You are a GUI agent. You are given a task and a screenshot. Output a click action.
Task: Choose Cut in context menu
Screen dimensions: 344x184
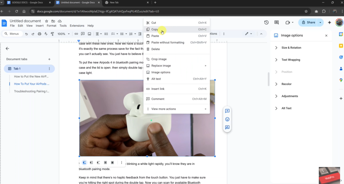point(176,23)
